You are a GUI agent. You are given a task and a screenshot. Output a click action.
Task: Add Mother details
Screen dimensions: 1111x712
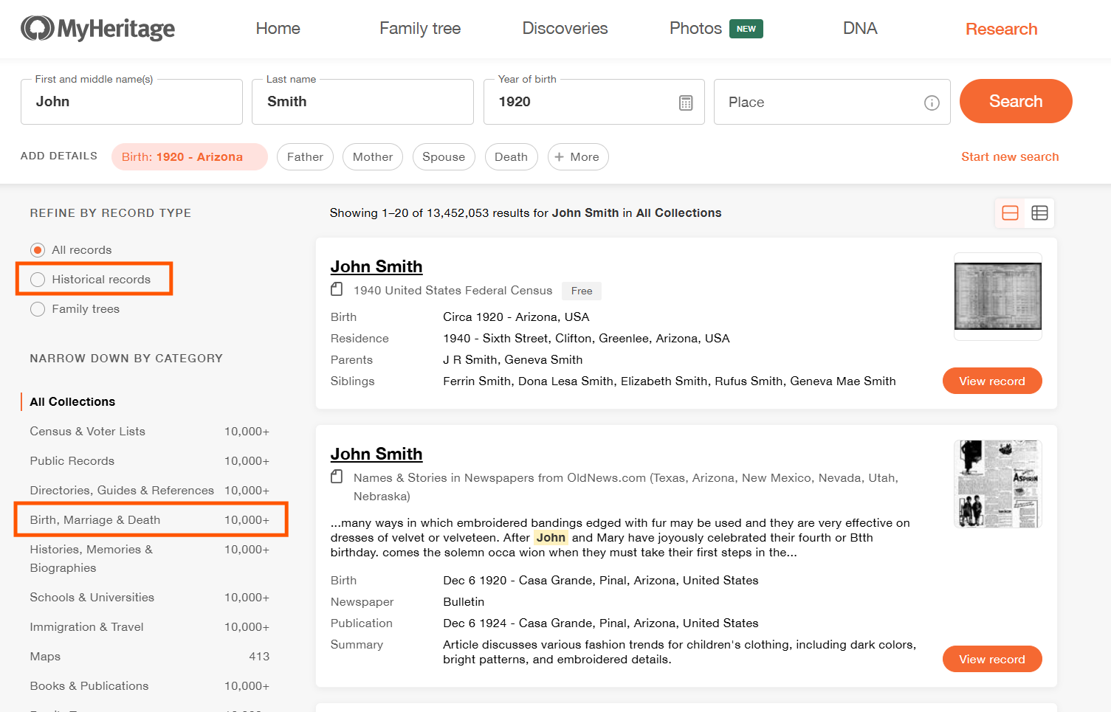point(373,157)
